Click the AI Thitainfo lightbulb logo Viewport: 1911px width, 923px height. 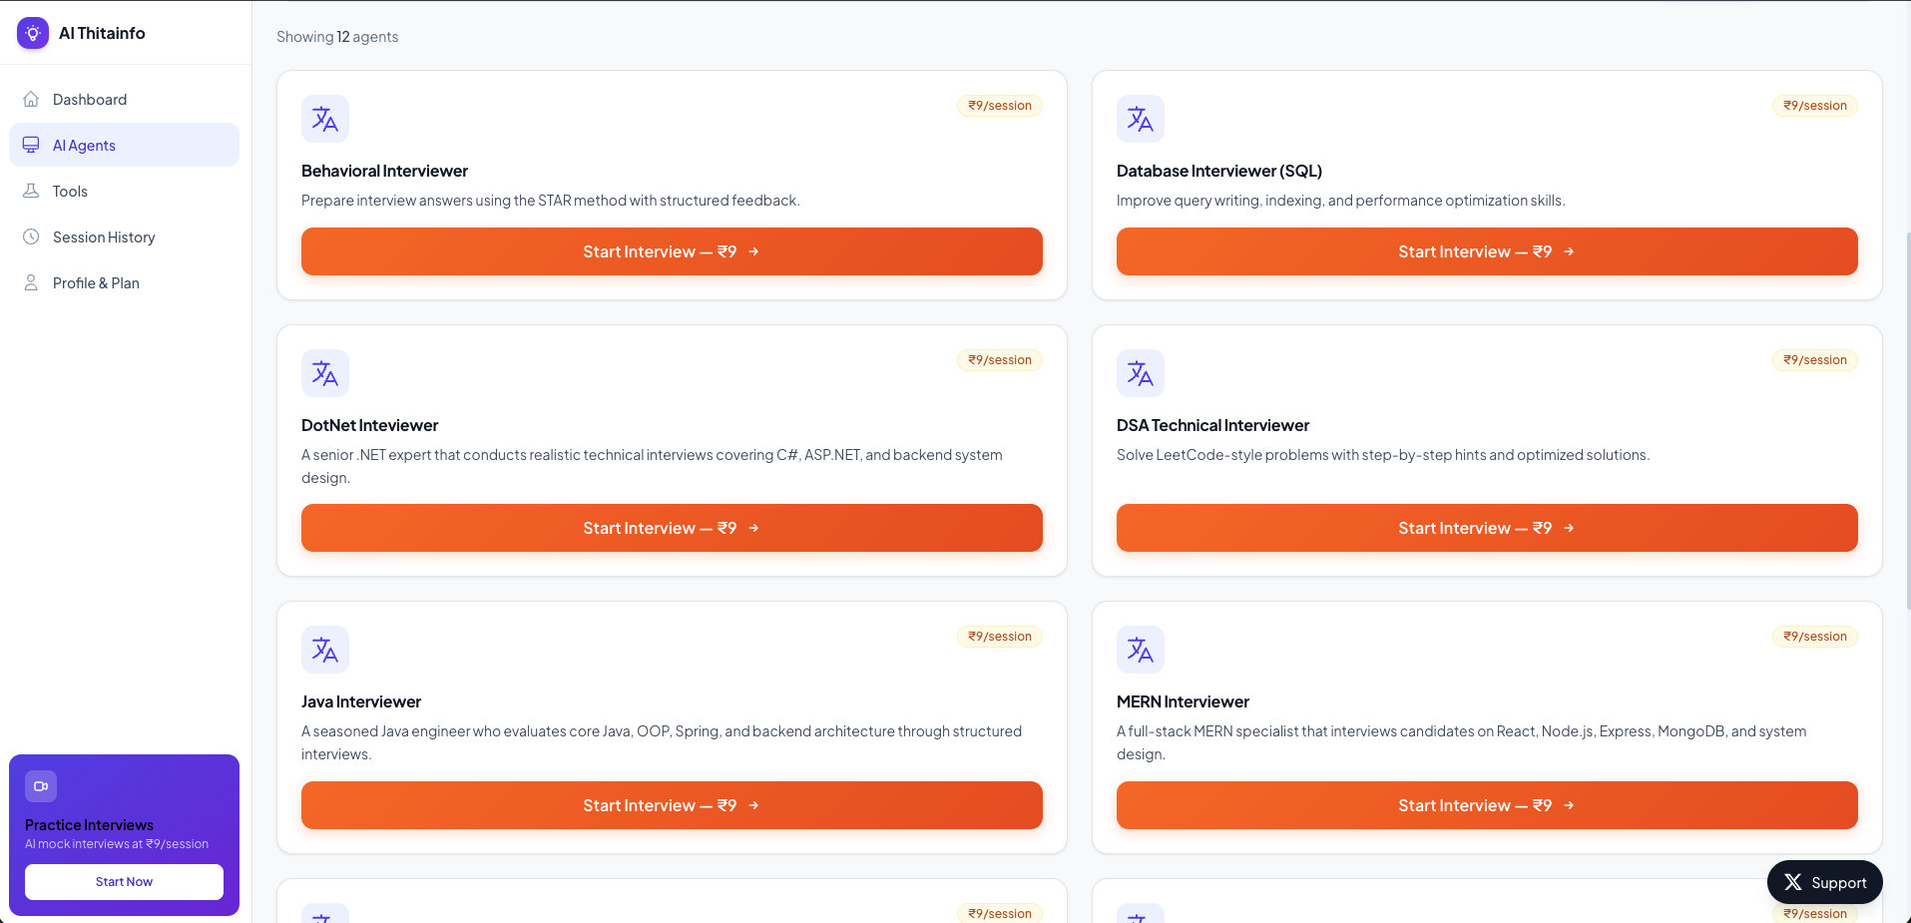pyautogui.click(x=33, y=33)
